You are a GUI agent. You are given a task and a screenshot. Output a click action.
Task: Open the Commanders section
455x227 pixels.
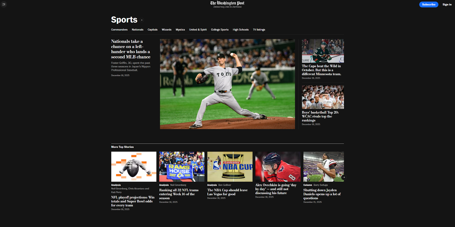tap(119, 30)
